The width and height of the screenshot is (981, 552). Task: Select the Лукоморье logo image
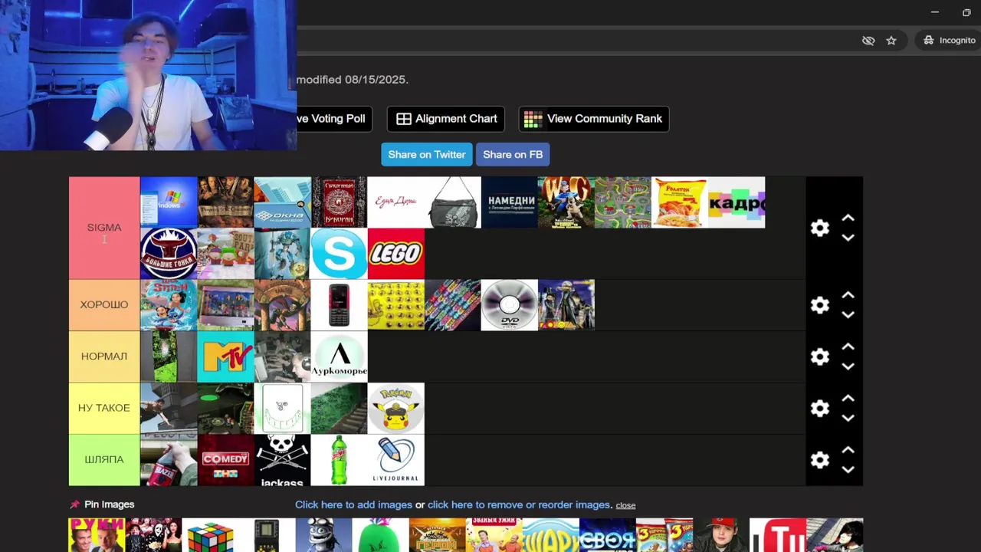coord(339,356)
